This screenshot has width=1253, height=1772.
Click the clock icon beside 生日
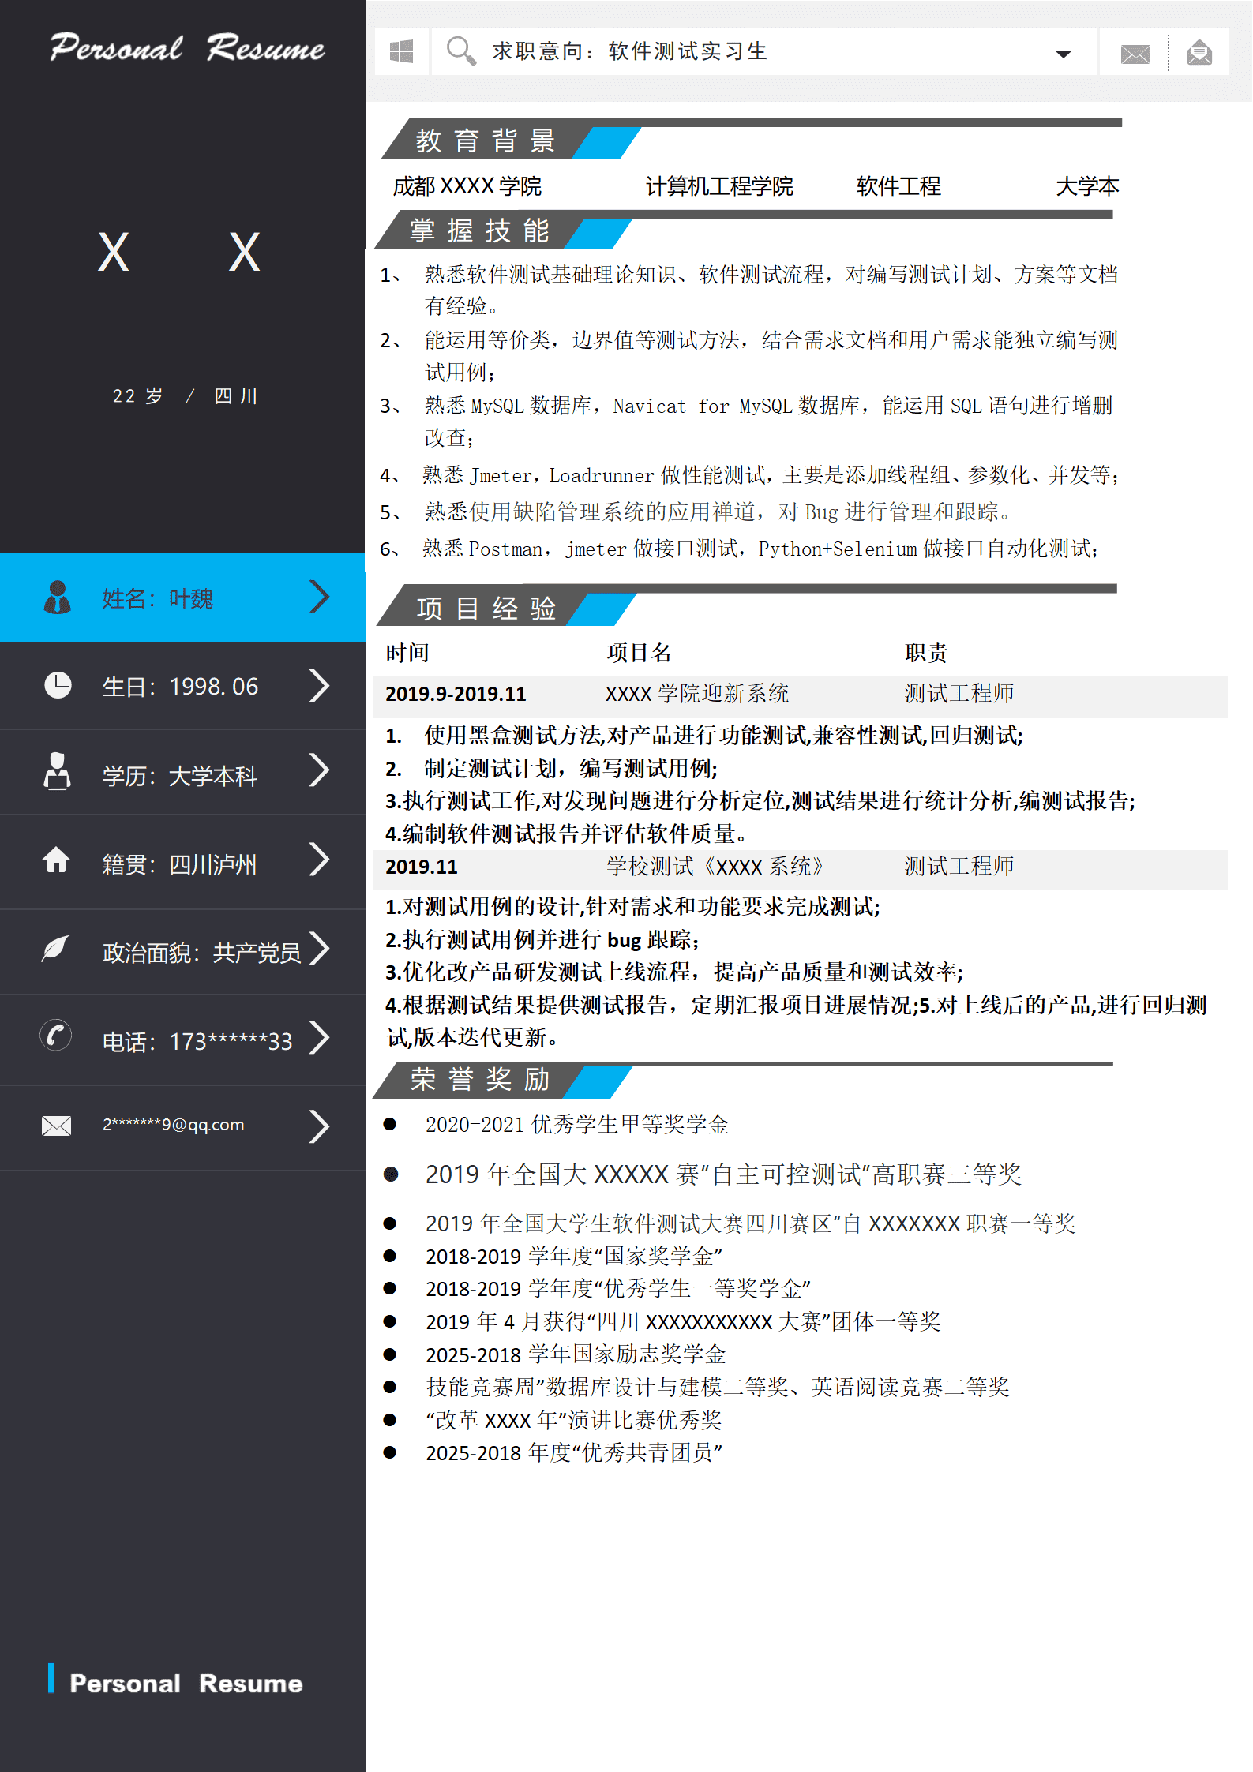click(x=58, y=685)
